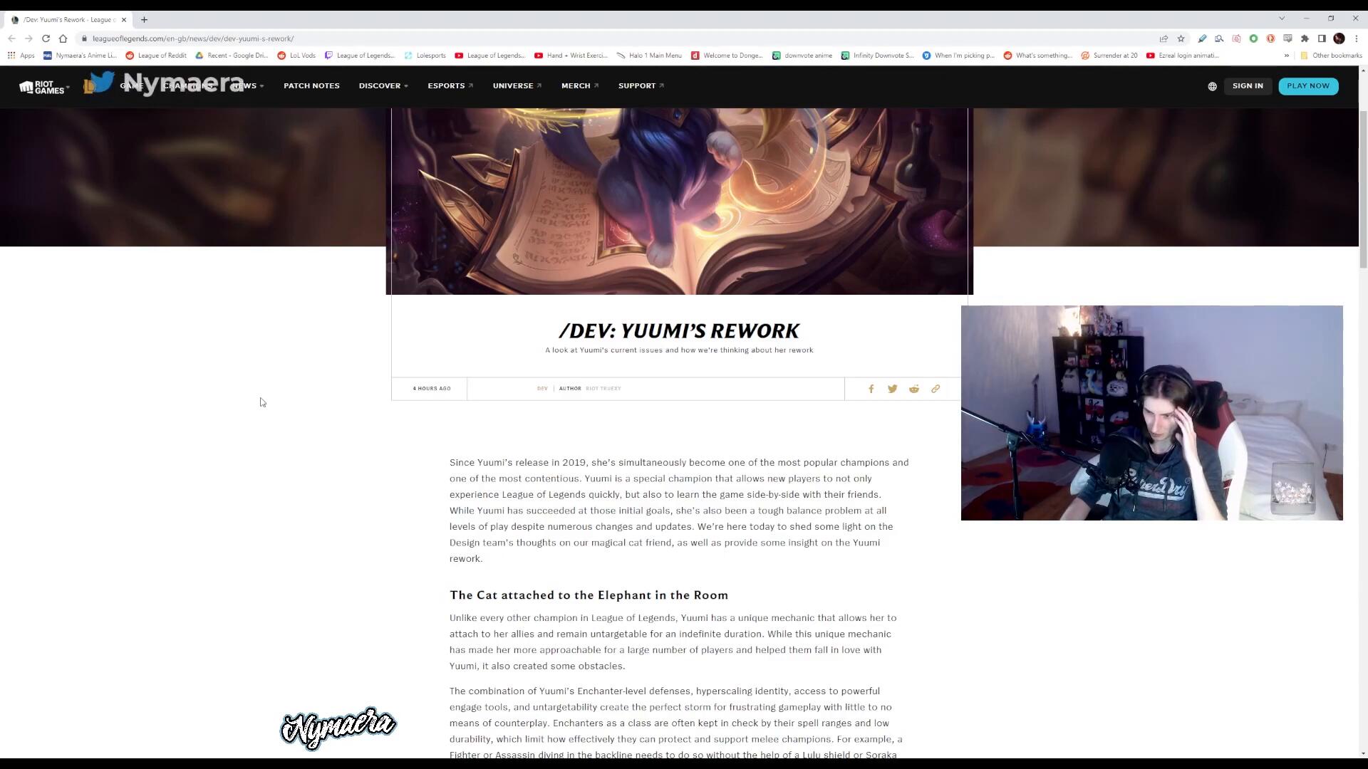Click the language globe icon
The width and height of the screenshot is (1368, 769).
point(1212,86)
